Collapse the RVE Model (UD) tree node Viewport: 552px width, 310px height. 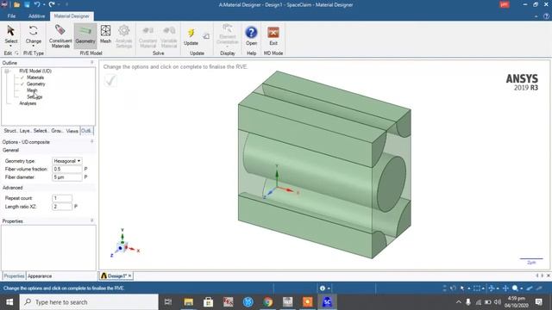[x=7, y=71]
